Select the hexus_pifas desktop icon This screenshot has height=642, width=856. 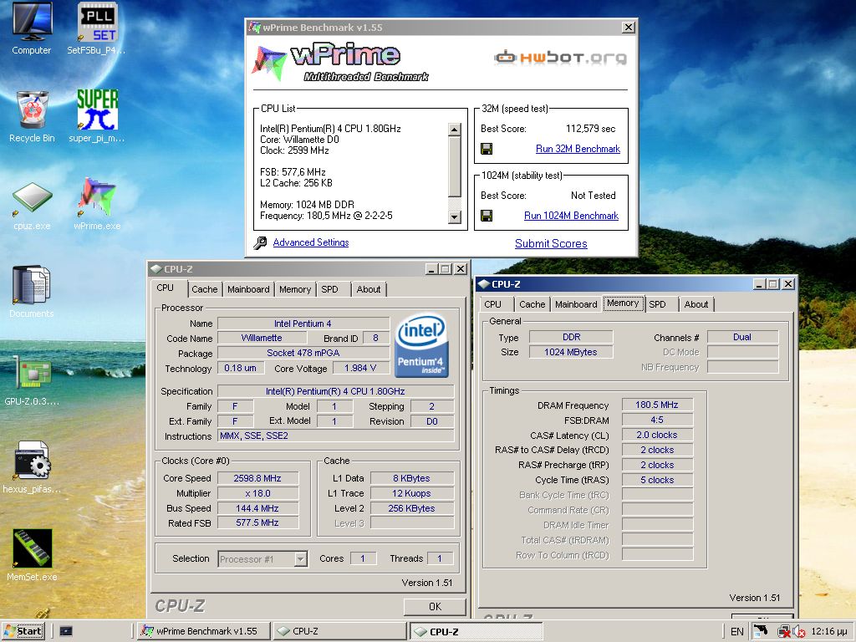point(32,467)
